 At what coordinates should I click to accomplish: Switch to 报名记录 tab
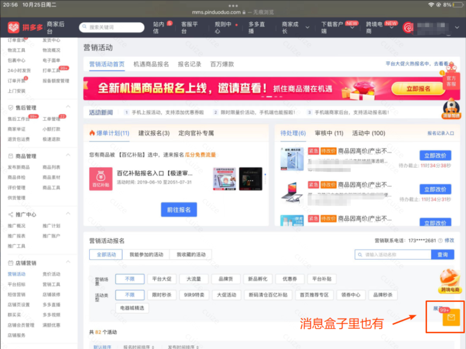pos(189,64)
